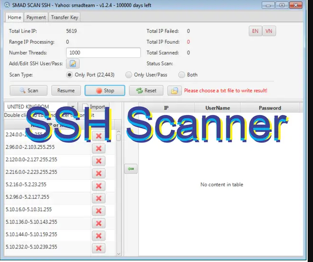Click the folder icon to choose result file
Viewport: 313px width, 262px height.
tap(174, 91)
